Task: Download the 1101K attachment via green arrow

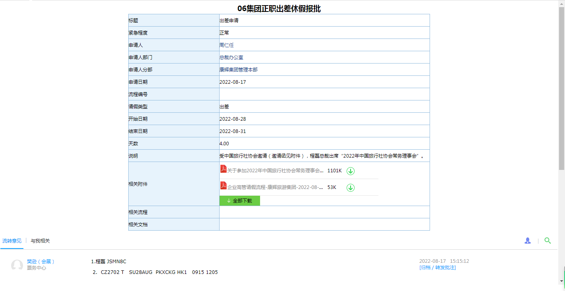Action: coord(350,171)
